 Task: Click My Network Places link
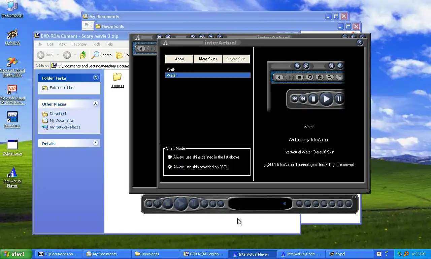tap(65, 127)
